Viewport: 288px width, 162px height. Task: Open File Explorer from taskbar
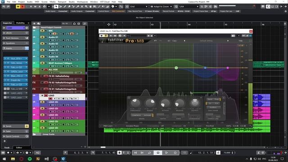point(13,159)
